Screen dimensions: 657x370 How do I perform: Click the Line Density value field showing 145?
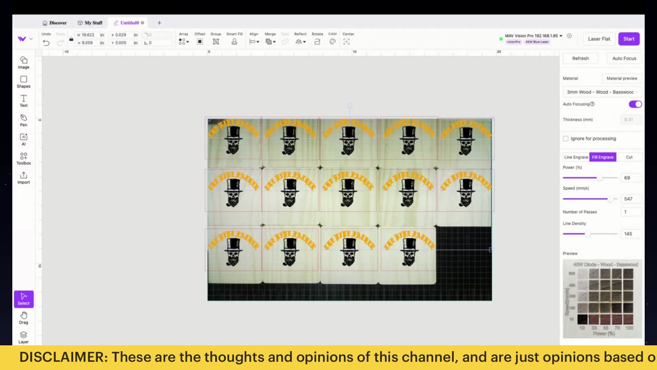pyautogui.click(x=631, y=234)
